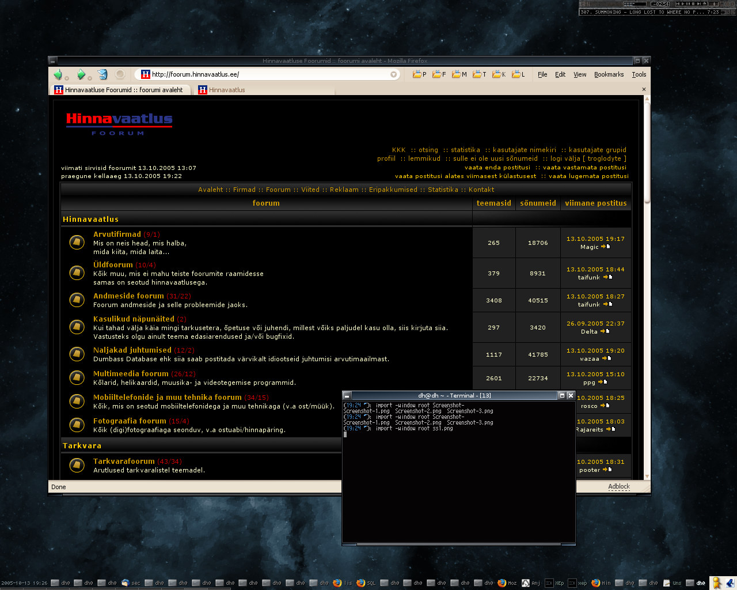Open the bookmark folder labeled M
Screen dimensions: 737x590
coord(459,74)
